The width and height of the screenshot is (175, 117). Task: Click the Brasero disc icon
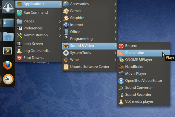coord(121,46)
